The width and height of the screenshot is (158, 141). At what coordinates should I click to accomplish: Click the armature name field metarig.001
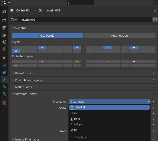(85, 20)
